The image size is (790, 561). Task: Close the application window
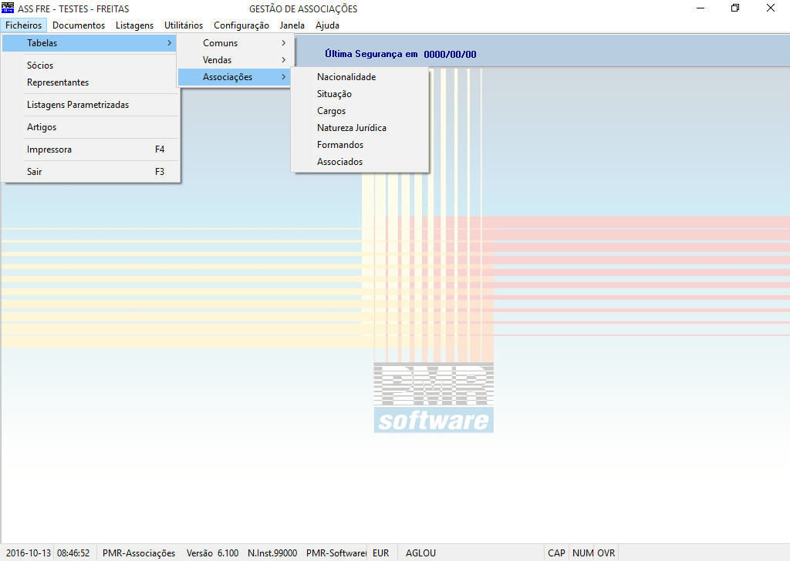point(771,8)
